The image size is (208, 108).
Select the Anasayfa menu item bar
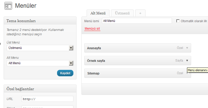point(137,48)
